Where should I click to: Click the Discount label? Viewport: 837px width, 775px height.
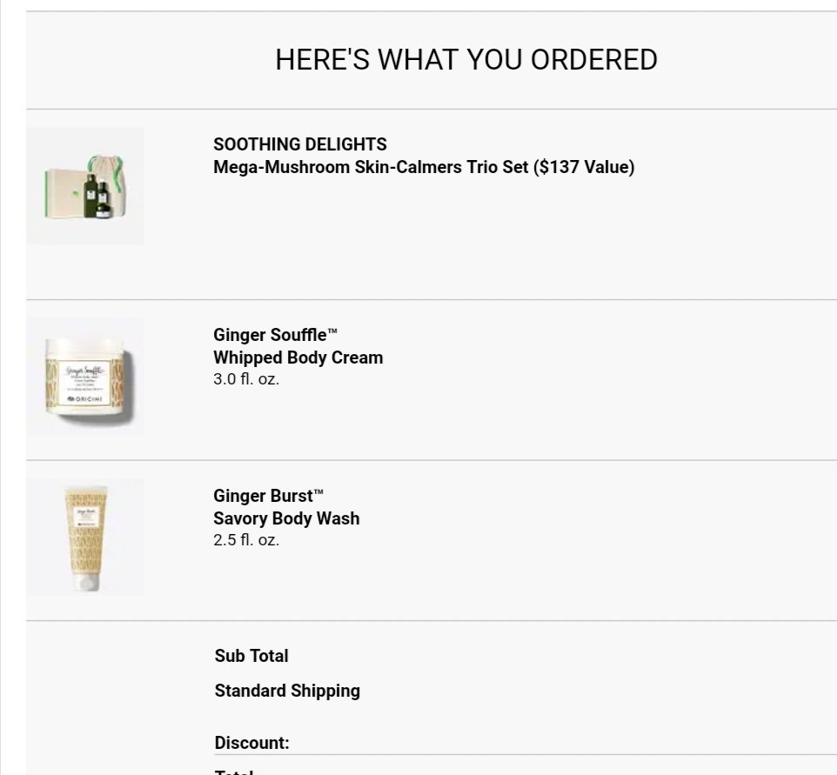point(251,743)
